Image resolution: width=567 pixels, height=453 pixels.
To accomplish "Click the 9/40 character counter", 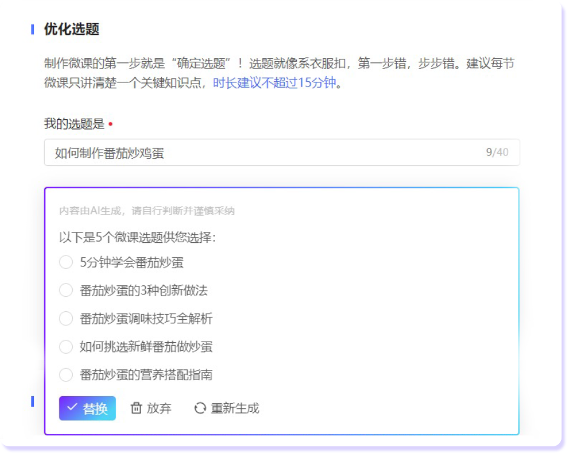I will pos(497,153).
